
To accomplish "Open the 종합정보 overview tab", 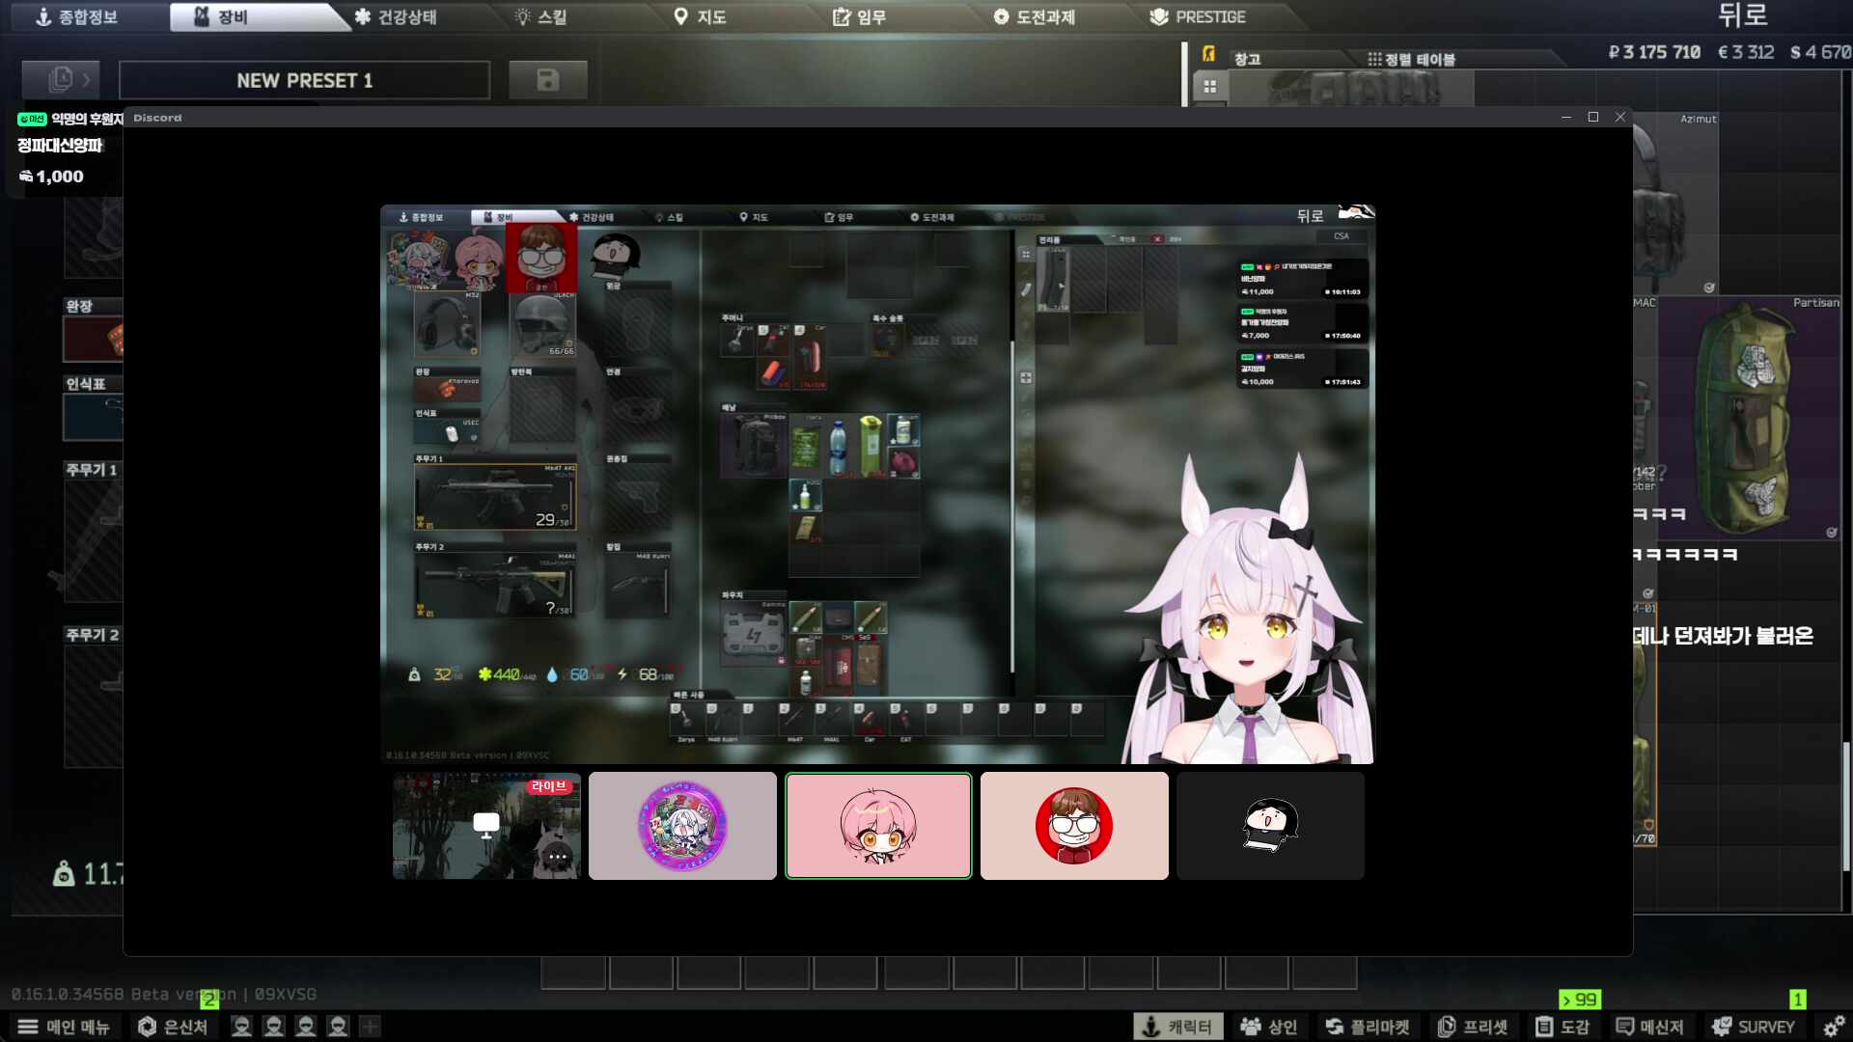I will coord(76,16).
